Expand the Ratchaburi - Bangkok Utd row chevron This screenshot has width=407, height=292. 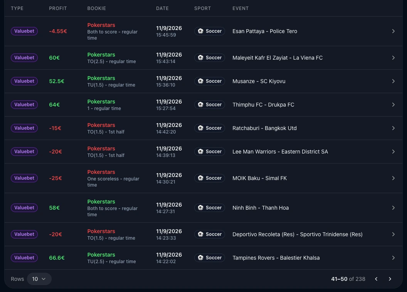coord(393,128)
